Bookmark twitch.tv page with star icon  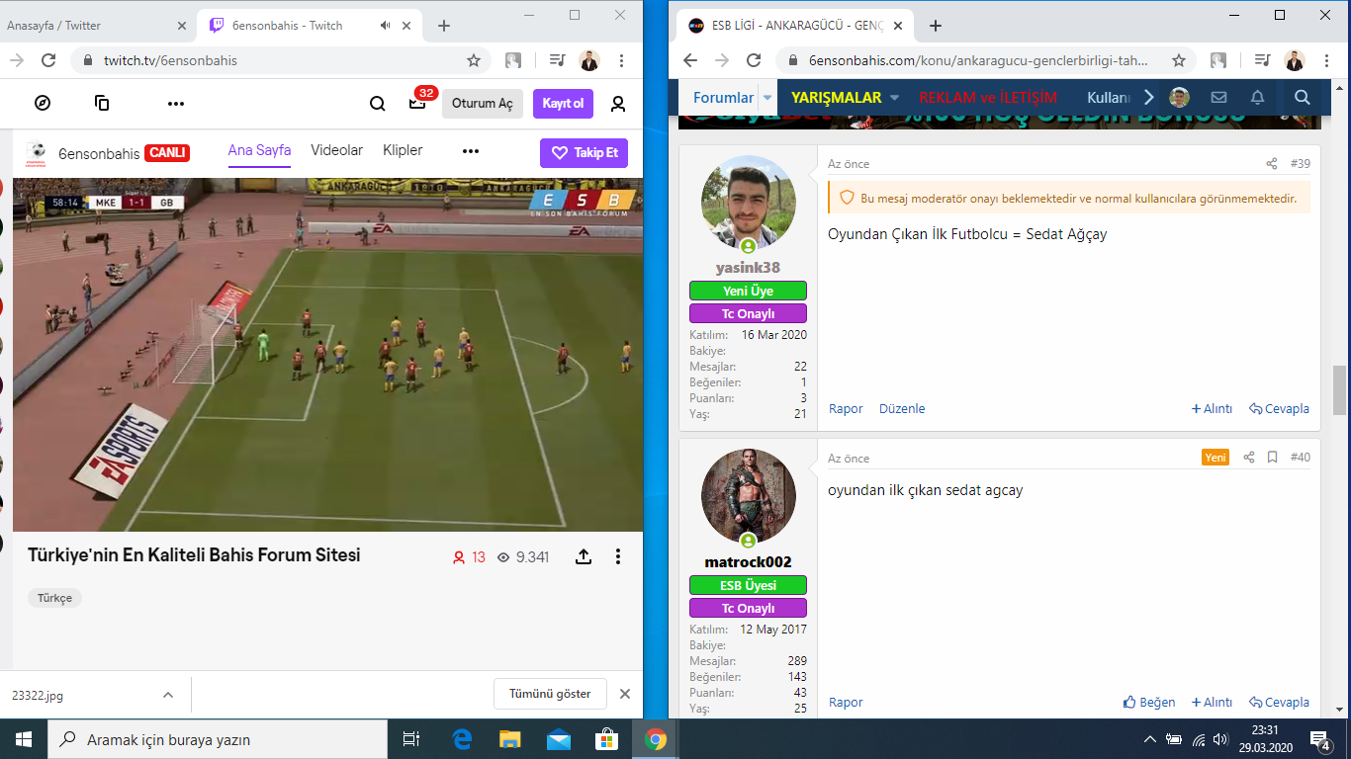(474, 60)
